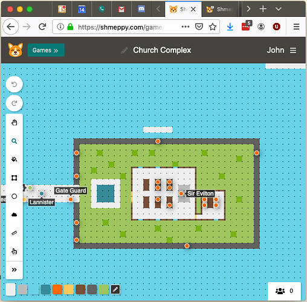Select the rectangle edge tool
The height and width of the screenshot is (302, 307).
[x=14, y=178]
